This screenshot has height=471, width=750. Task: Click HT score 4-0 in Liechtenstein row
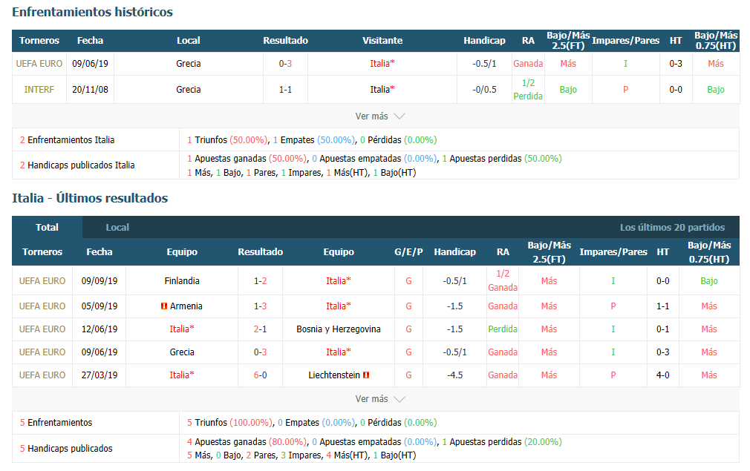663,375
